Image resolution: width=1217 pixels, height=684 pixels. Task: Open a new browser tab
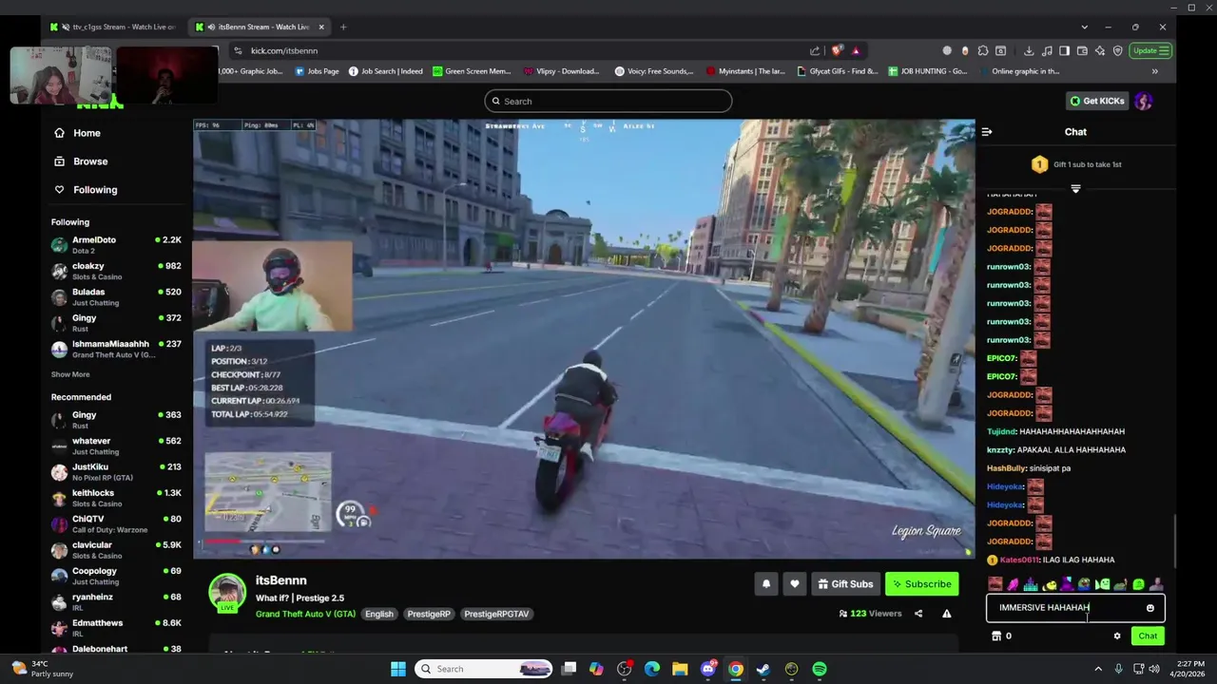(x=343, y=27)
